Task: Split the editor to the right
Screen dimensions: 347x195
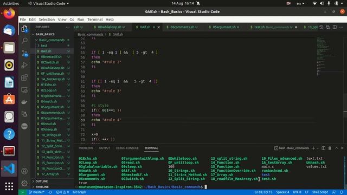Action: (x=335, y=27)
